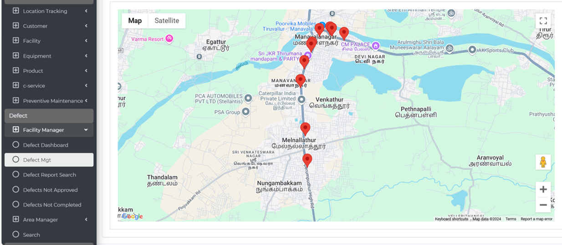Screen dimensions: 562x245
Task: Zoom in the map with plus
Action: click(543, 190)
